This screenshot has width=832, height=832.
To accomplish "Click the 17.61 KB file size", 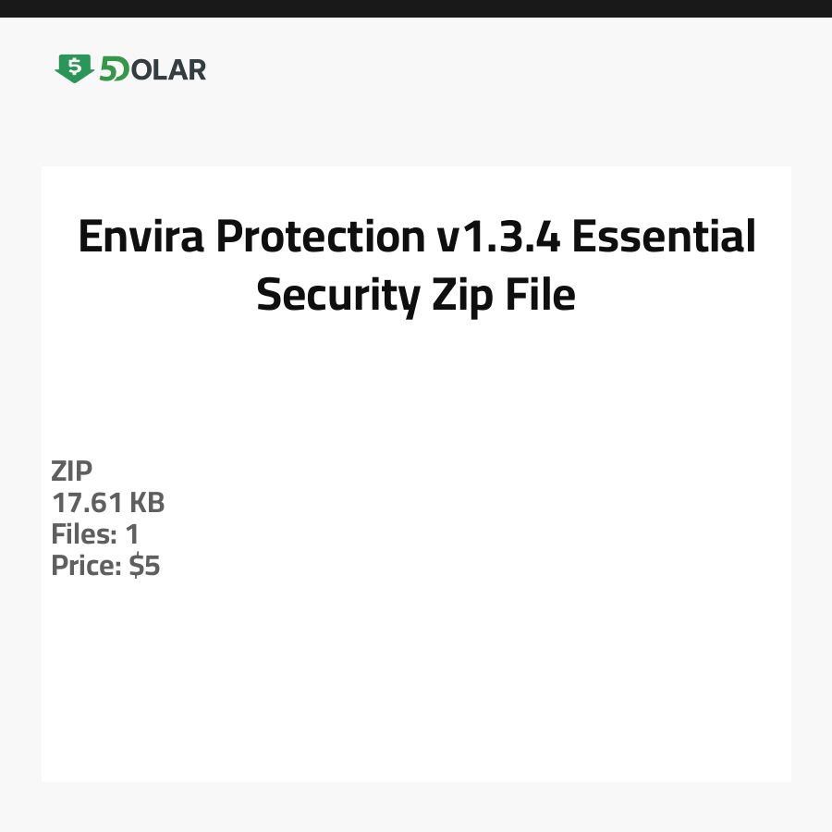I will click(x=107, y=503).
